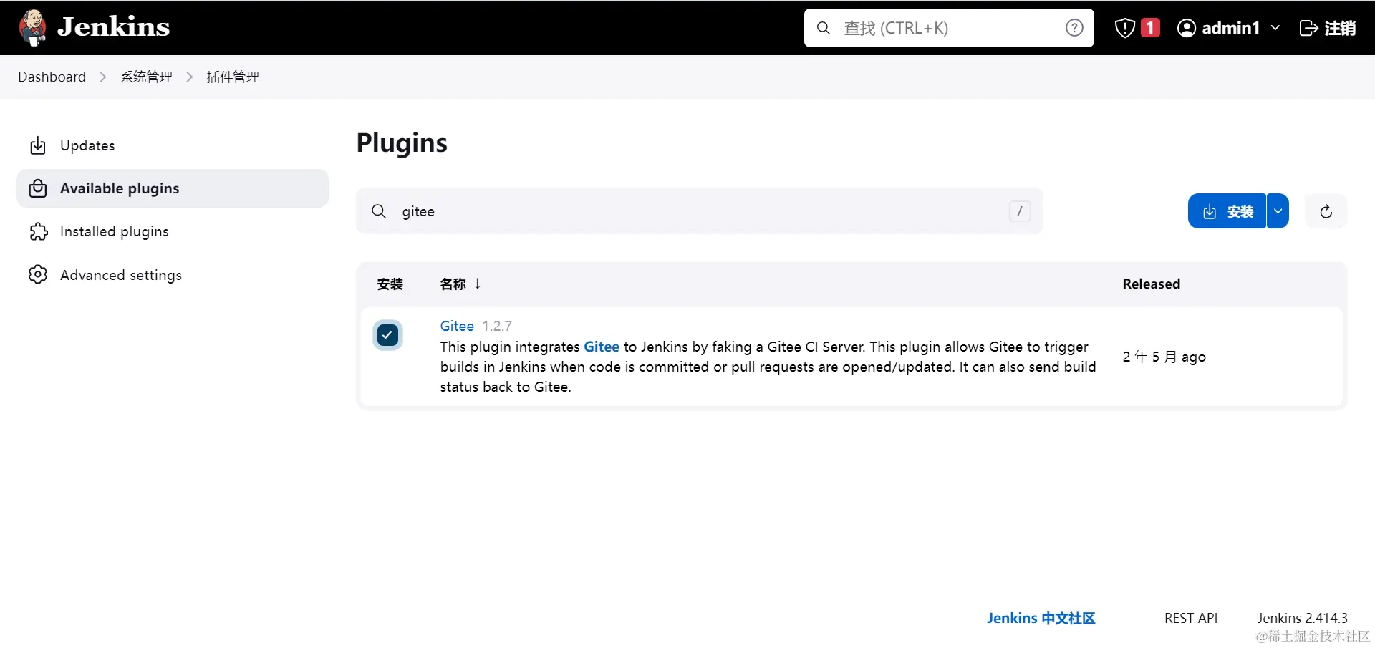Go to Dashboard via breadcrumb
The width and height of the screenshot is (1375, 648).
pyautogui.click(x=51, y=77)
